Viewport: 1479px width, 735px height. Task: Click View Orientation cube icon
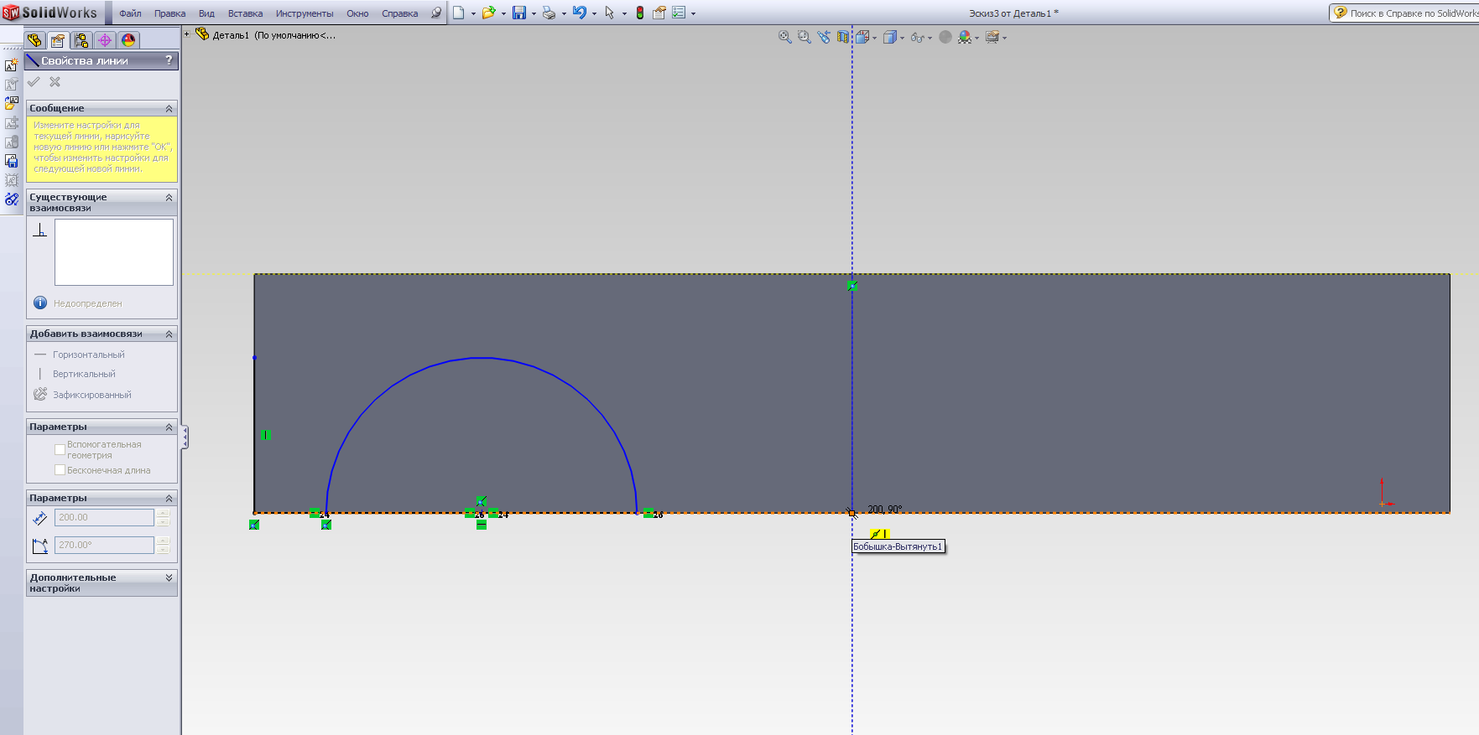862,37
